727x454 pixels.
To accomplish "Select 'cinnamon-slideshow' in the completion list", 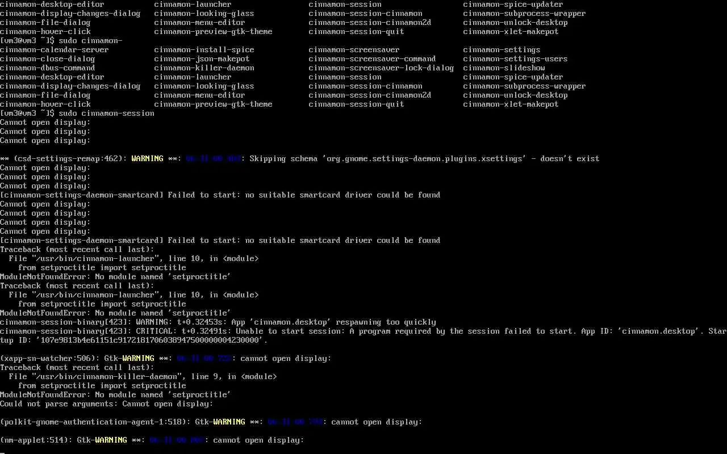I will [x=504, y=68].
